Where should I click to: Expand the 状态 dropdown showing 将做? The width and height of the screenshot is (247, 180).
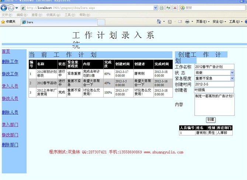[x=232, y=73]
